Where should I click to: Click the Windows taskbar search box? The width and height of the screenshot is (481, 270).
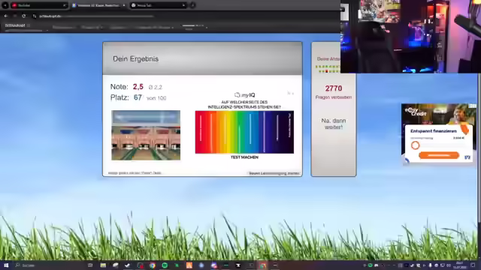pos(46,265)
